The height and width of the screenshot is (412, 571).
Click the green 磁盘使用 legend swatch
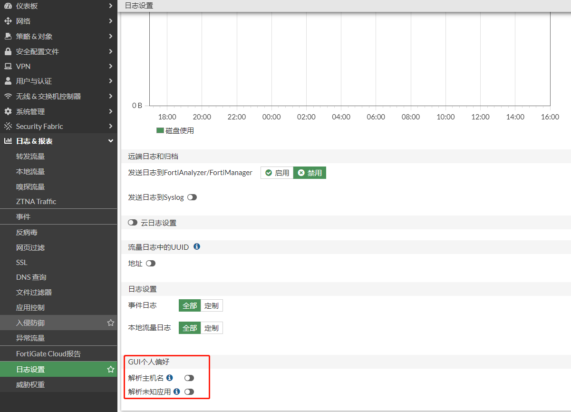coord(160,130)
